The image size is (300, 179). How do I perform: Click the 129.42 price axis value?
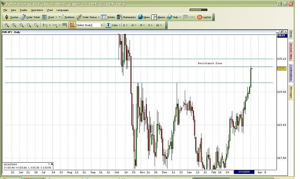tap(282, 92)
